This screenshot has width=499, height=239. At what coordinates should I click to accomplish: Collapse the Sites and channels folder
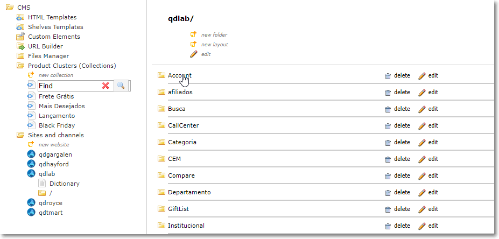[x=20, y=135]
